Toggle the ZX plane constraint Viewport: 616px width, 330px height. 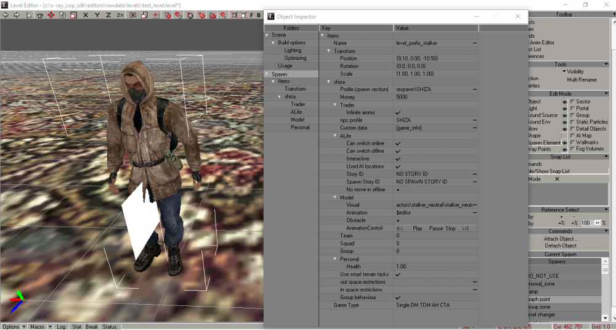pyautogui.click(x=120, y=14)
